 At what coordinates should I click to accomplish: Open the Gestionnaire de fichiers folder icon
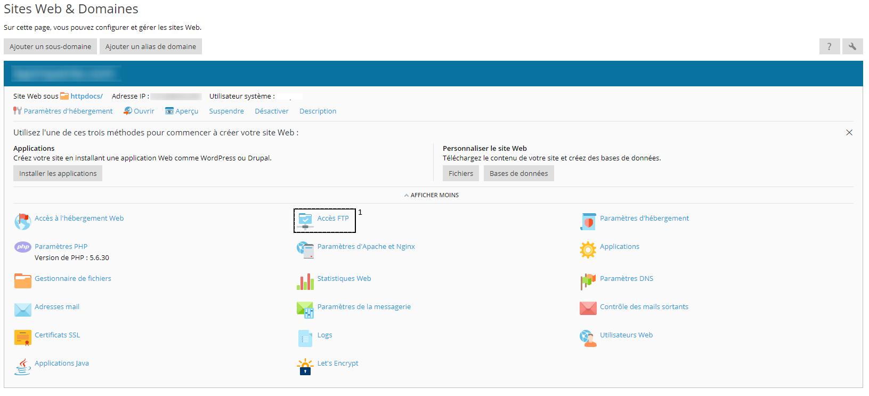point(22,281)
